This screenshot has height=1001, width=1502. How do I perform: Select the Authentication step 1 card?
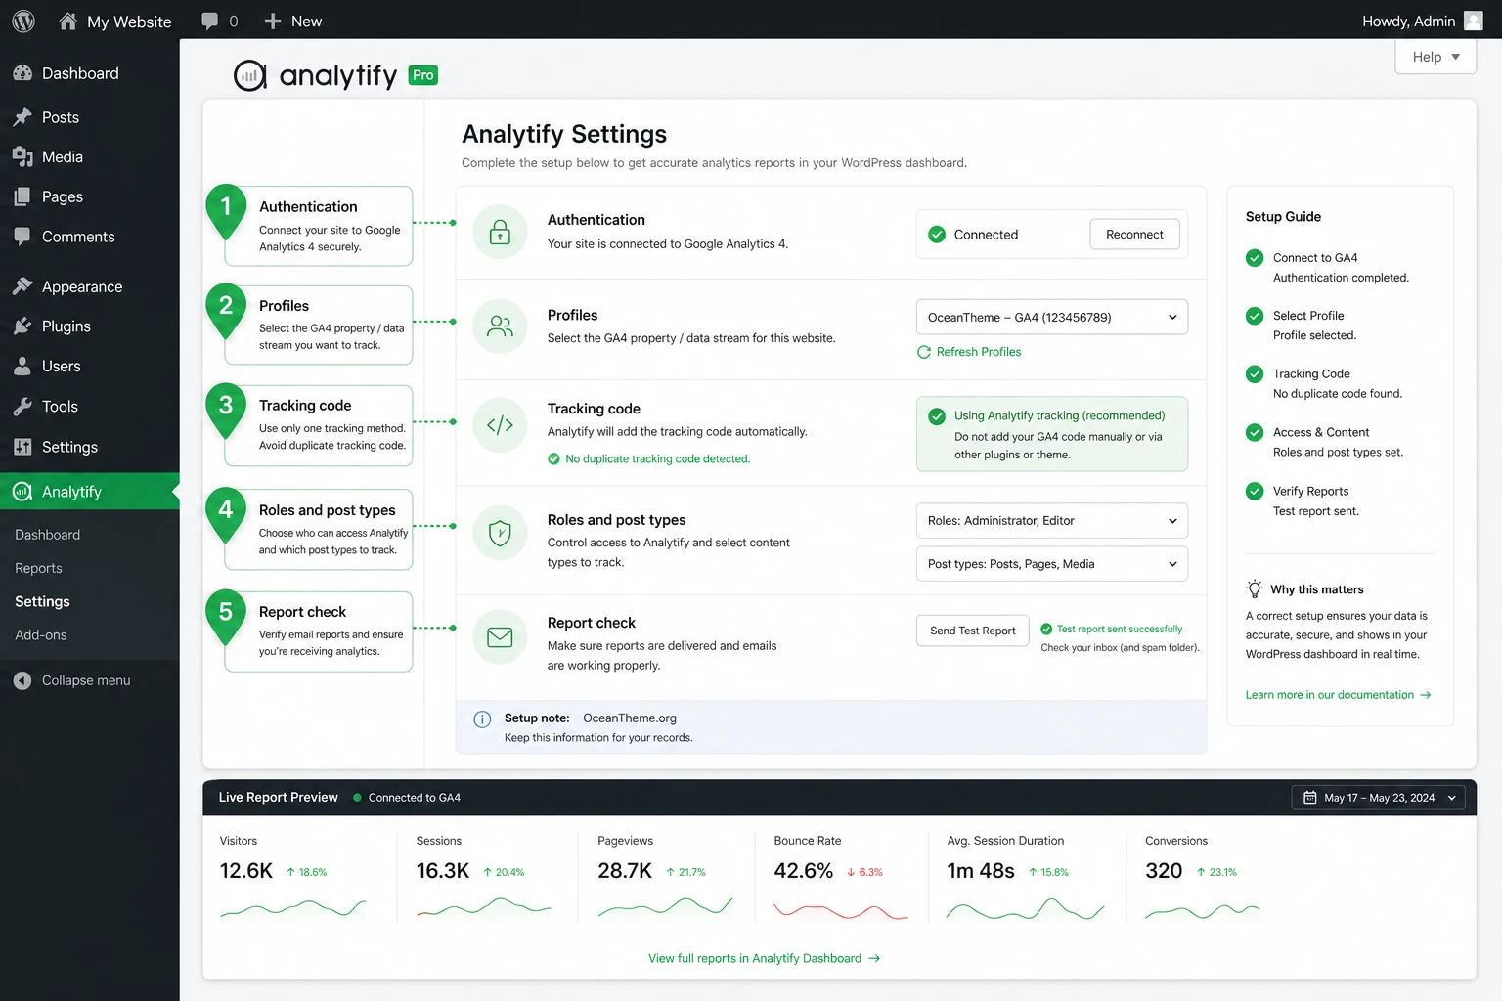click(x=319, y=226)
